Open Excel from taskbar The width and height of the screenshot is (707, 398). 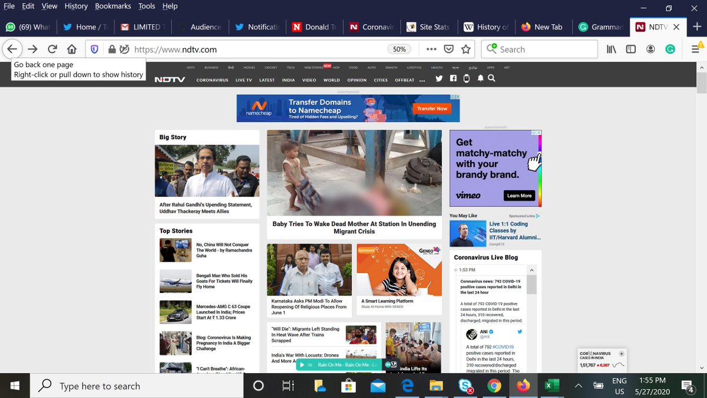click(552, 386)
